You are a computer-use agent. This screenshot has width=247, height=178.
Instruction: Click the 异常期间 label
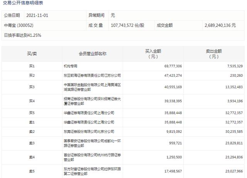(x=96, y=15)
